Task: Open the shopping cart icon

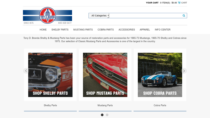Action: click(x=179, y=3)
